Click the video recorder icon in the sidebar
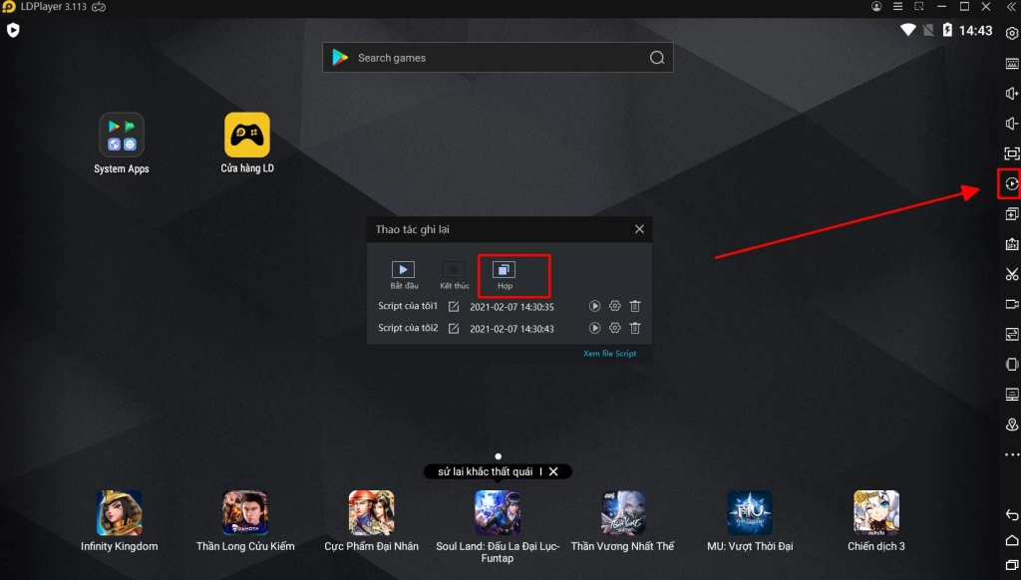This screenshot has height=580, width=1021. coord(1011,304)
